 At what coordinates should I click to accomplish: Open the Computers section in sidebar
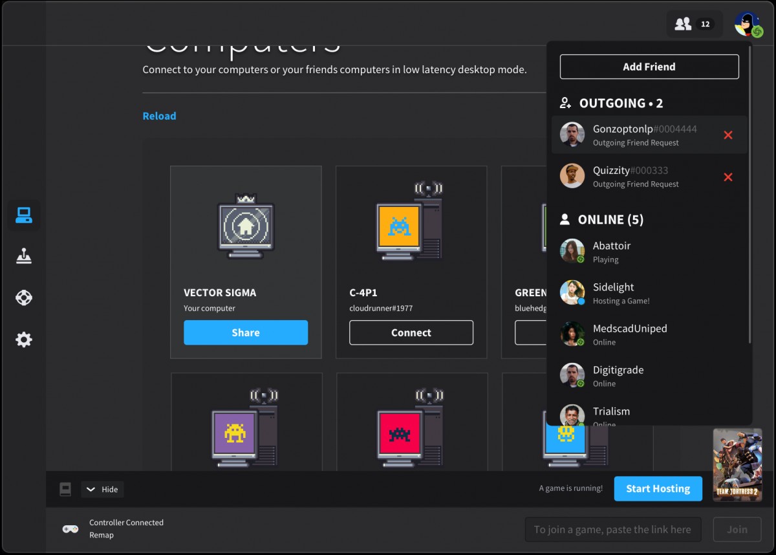coord(24,215)
